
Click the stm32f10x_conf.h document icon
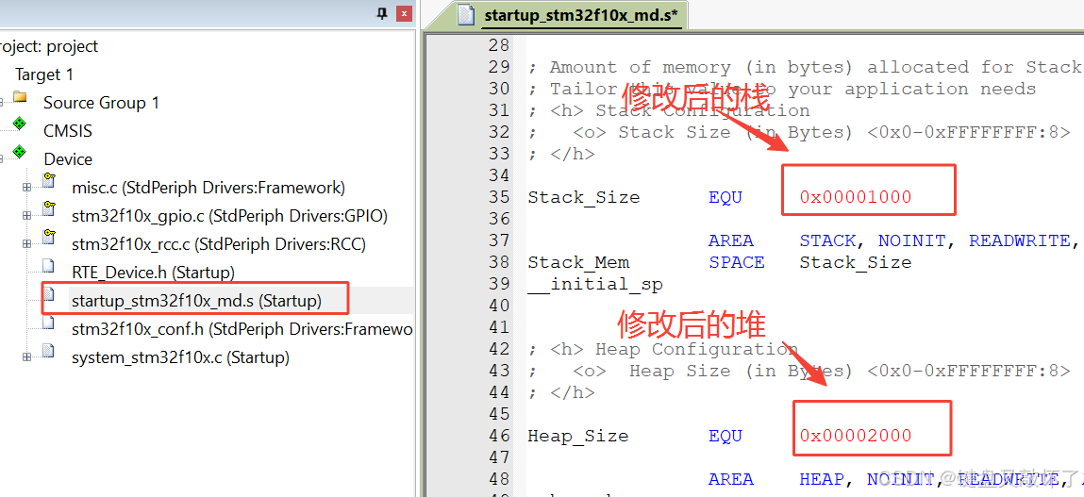point(48,323)
